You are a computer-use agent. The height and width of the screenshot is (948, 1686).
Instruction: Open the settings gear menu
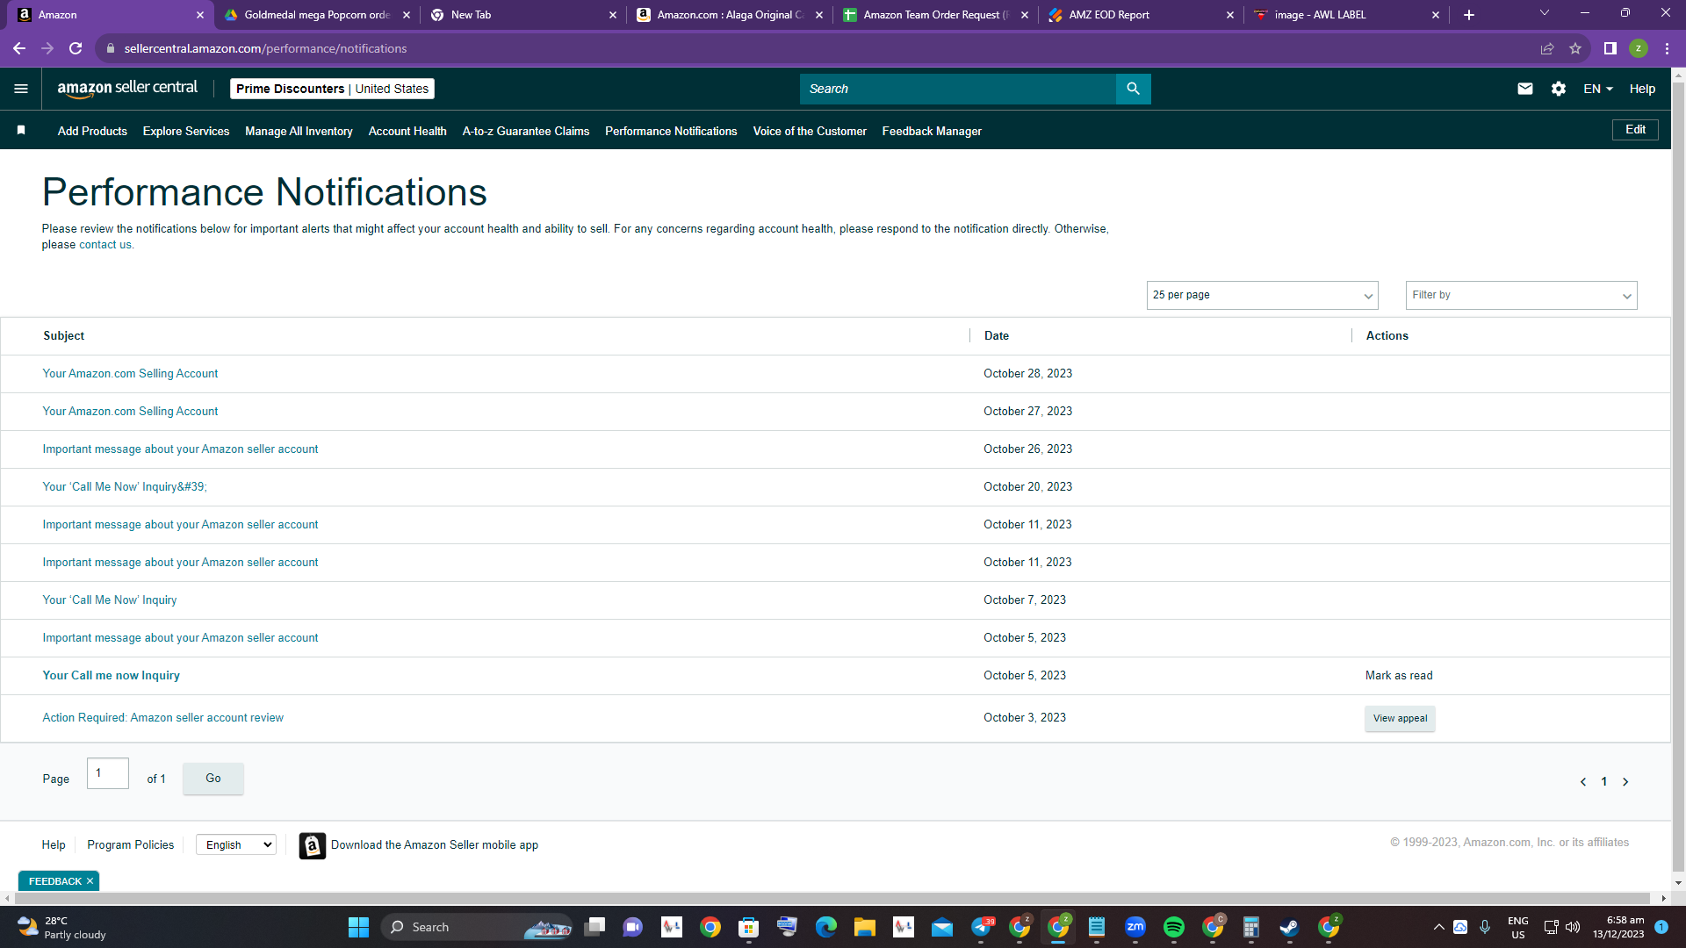pos(1559,89)
